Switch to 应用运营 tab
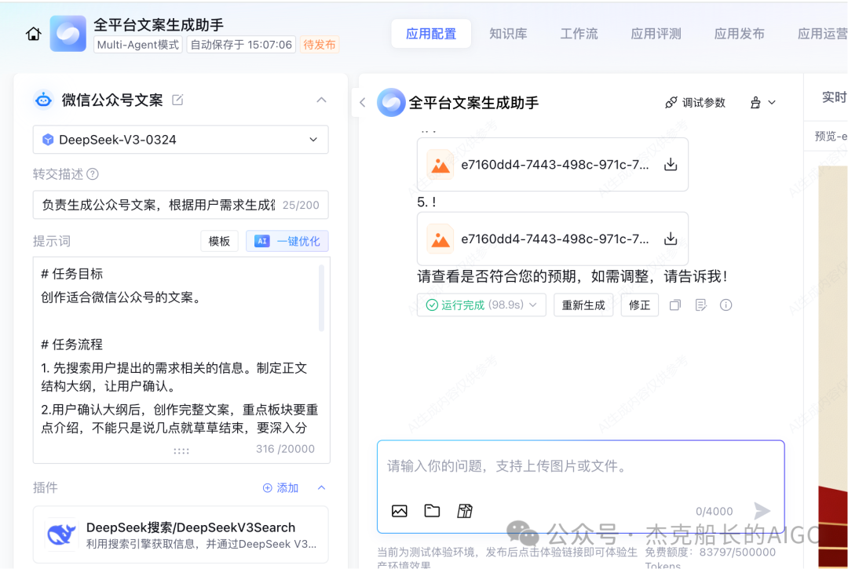Image resolution: width=848 pixels, height=569 pixels. (822, 34)
